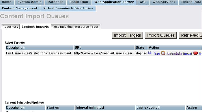
Task: Click the Run link
Action: pyautogui.click(x=157, y=54)
